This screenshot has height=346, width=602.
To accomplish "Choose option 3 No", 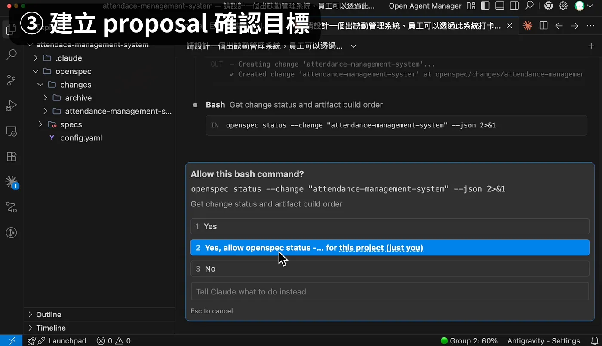I will 390,269.
